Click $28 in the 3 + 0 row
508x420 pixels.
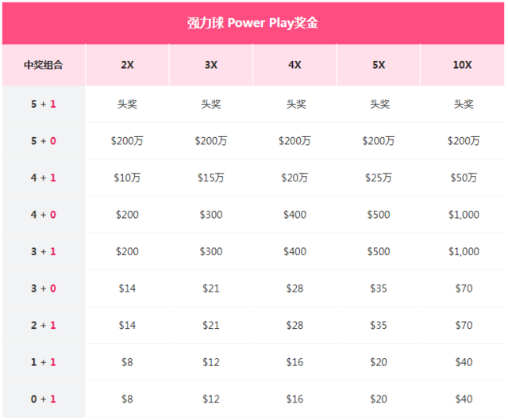(x=294, y=288)
